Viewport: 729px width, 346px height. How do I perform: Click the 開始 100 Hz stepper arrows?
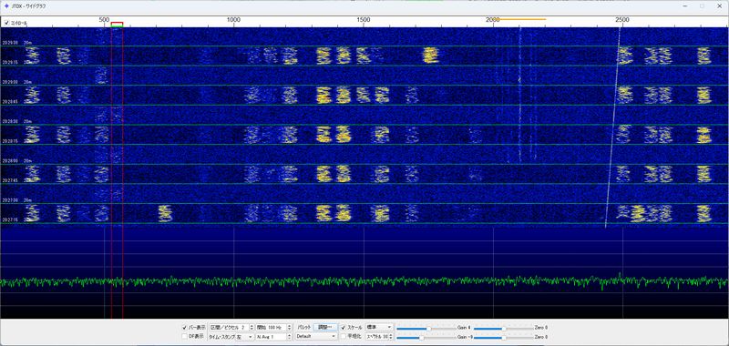(289, 328)
